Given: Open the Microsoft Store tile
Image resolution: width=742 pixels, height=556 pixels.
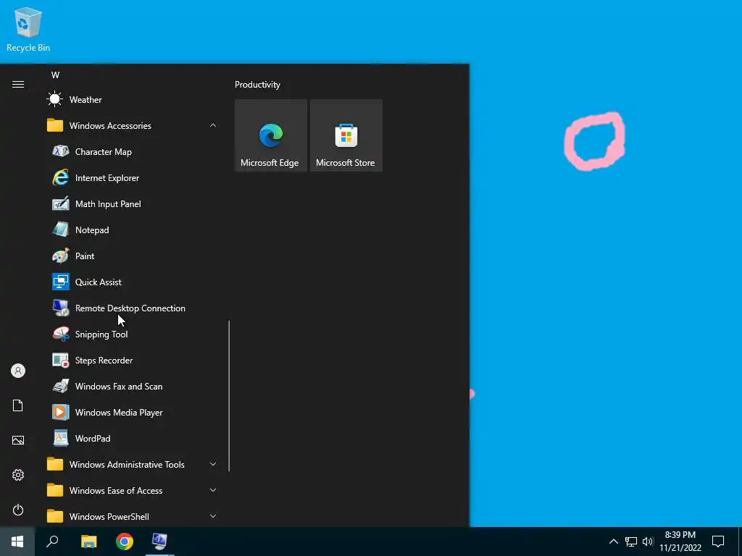Looking at the screenshot, I should [346, 135].
